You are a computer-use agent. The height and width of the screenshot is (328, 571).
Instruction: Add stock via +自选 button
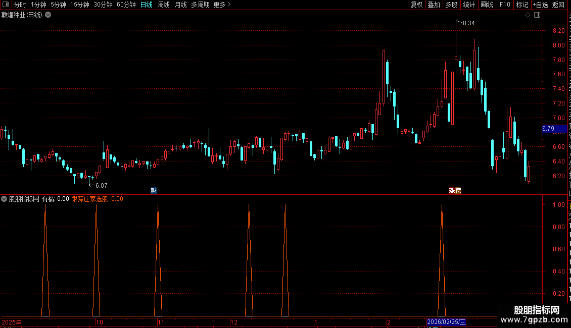click(x=540, y=5)
